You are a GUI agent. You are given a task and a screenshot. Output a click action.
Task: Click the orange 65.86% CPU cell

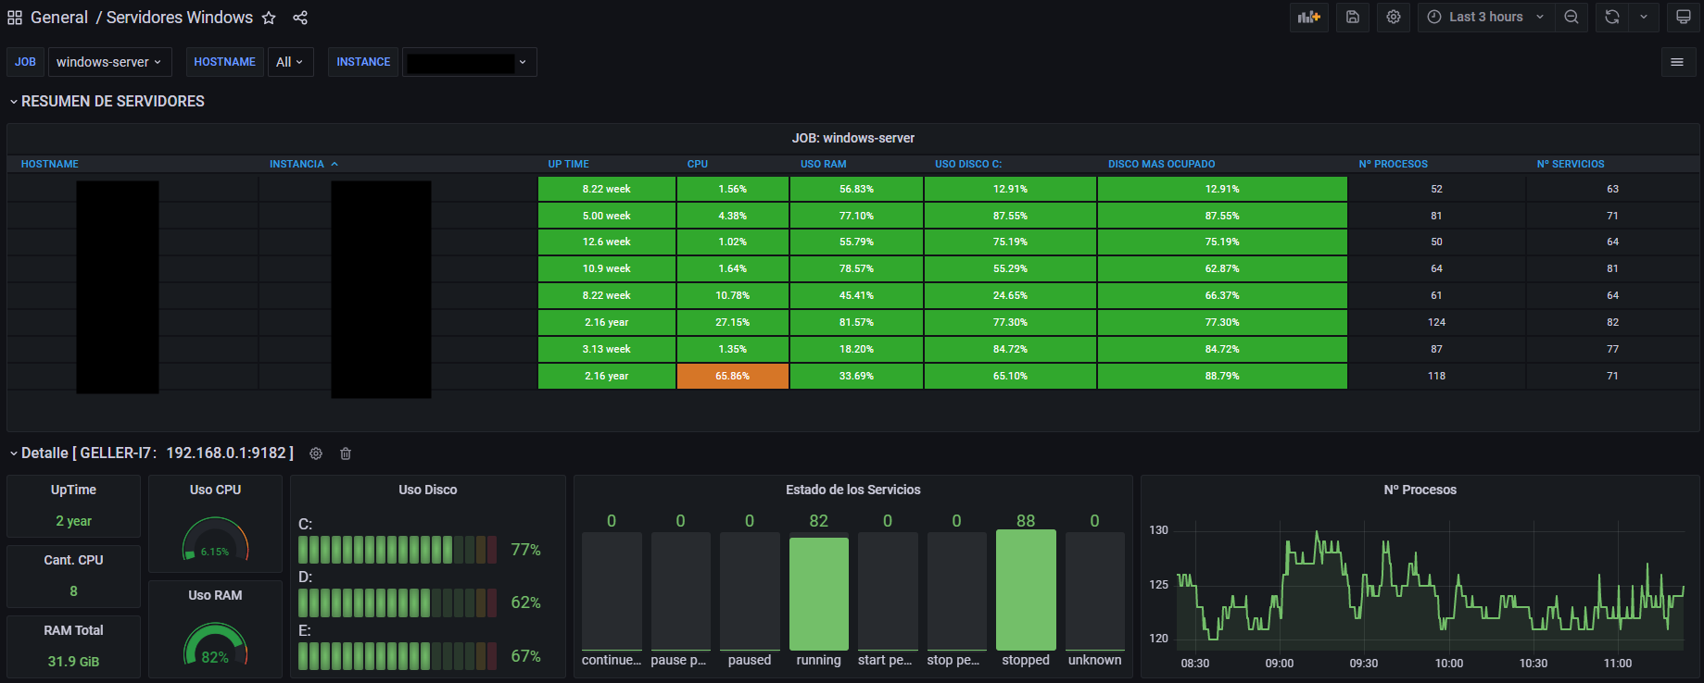click(733, 376)
